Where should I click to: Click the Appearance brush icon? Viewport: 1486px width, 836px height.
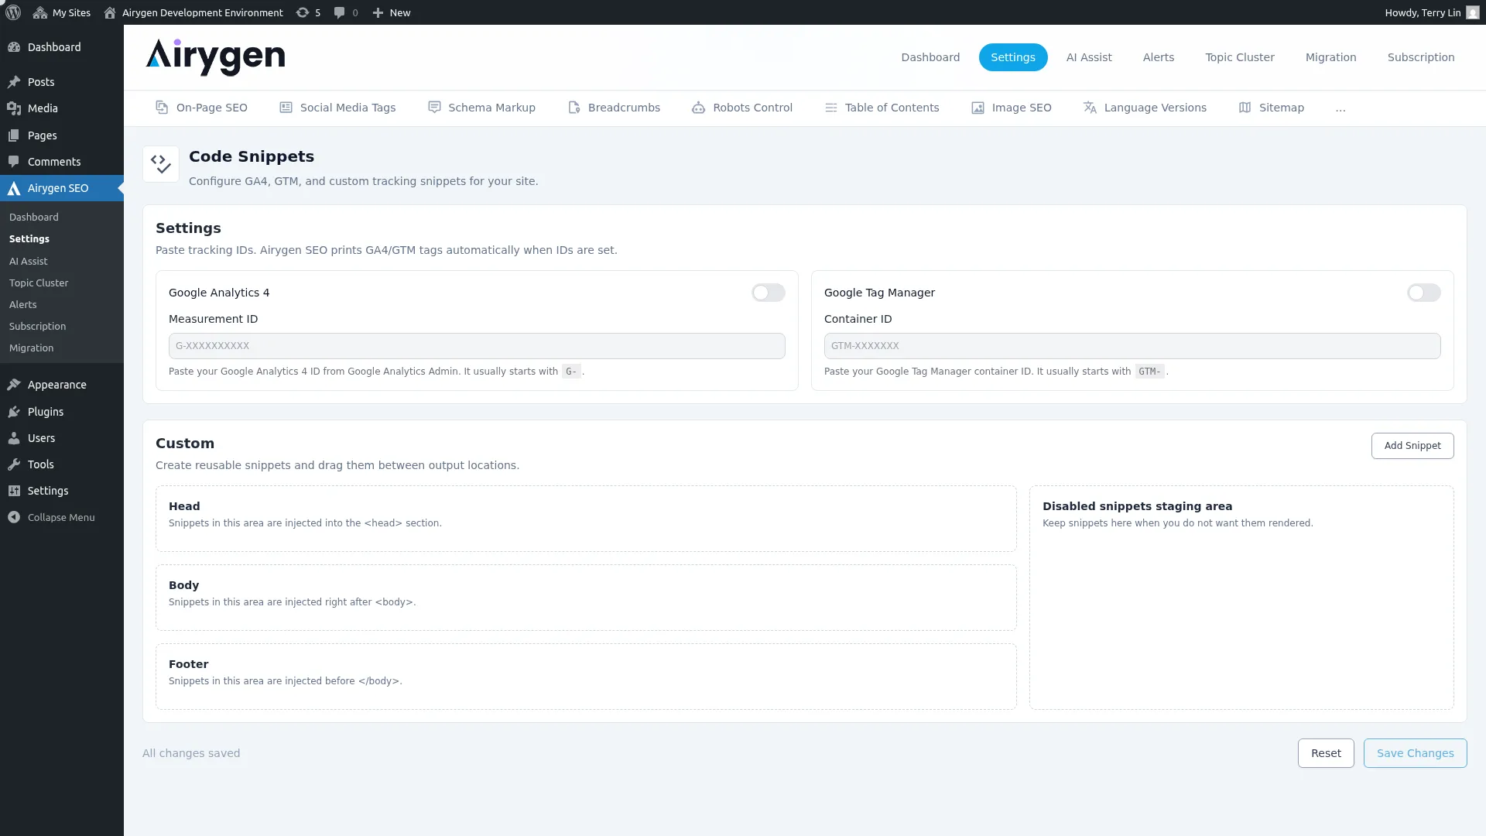click(x=14, y=385)
